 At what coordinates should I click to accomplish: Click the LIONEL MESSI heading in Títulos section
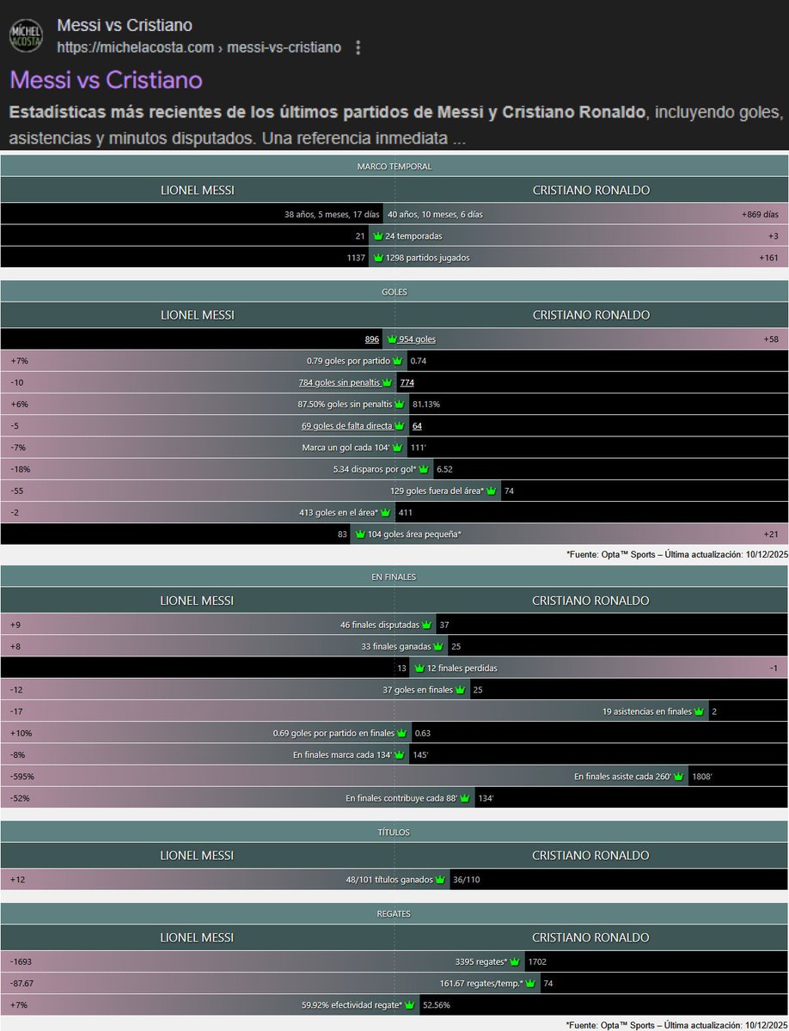pyautogui.click(x=198, y=856)
